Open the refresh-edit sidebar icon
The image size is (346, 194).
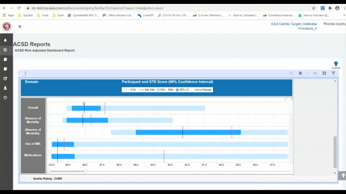click(5, 78)
